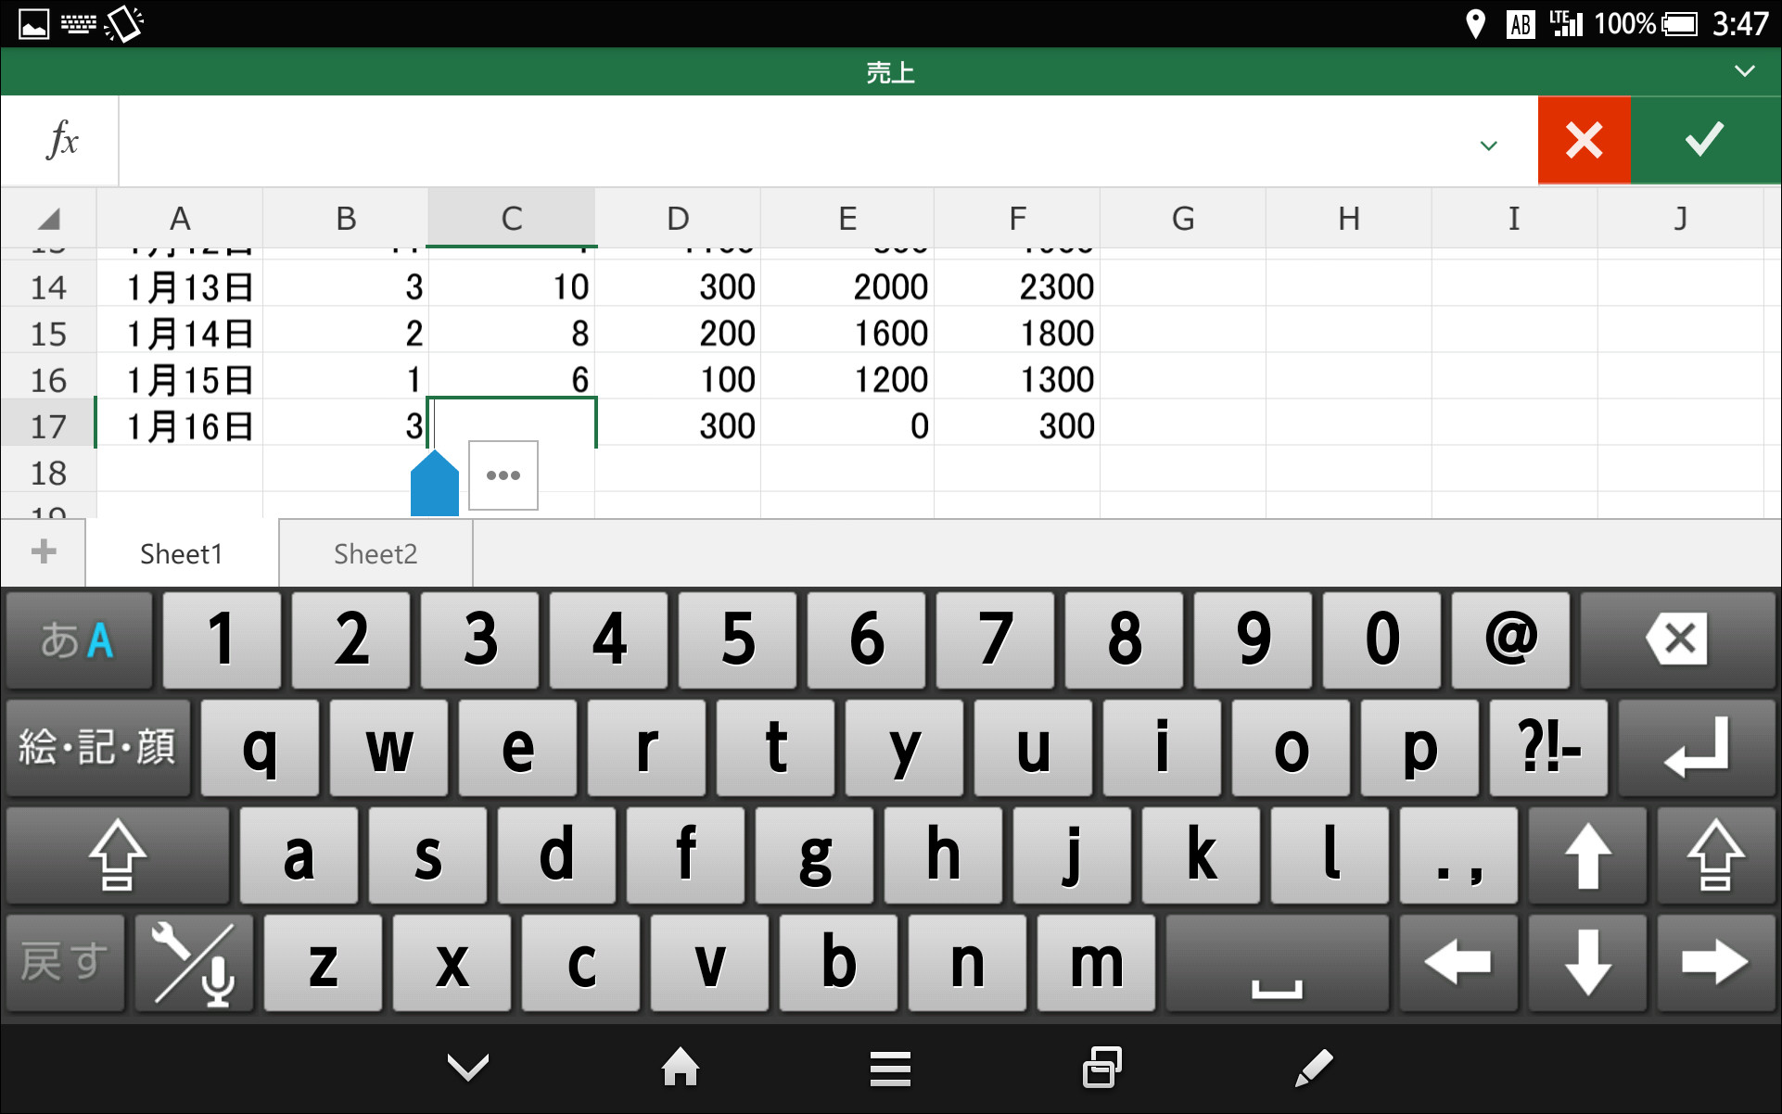Open the pencil edit icon in bottom bar
The width and height of the screenshot is (1782, 1114).
(1313, 1068)
